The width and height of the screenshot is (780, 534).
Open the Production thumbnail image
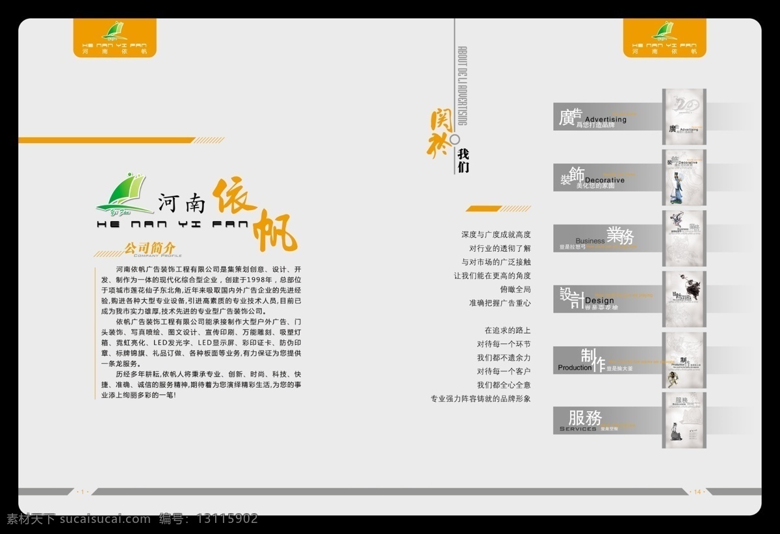click(x=684, y=361)
